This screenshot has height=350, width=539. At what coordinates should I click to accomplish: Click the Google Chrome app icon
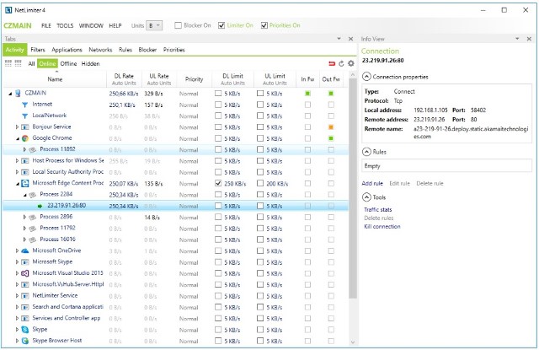pos(25,137)
